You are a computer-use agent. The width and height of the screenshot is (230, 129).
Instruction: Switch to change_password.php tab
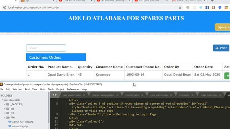click(x=103, y=95)
